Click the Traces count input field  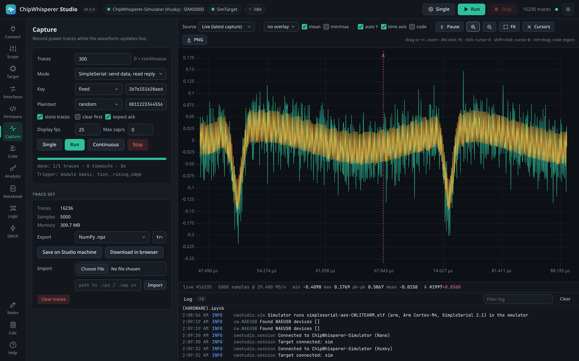[x=103, y=59]
